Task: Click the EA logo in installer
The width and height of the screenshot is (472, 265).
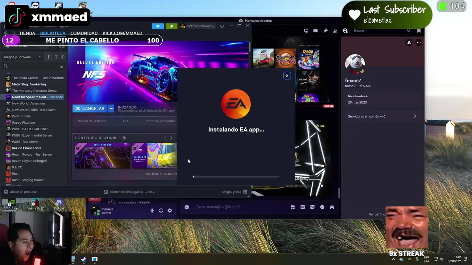Action: (x=236, y=104)
